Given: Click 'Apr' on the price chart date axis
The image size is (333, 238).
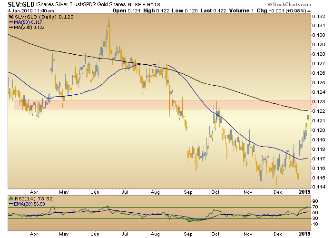Looking at the screenshot, I should [34, 192].
